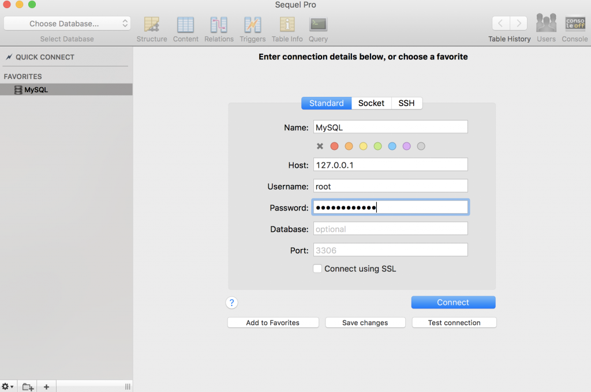Add a new favorite with plus button
Screen dimensions: 591x392
[x=46, y=387]
